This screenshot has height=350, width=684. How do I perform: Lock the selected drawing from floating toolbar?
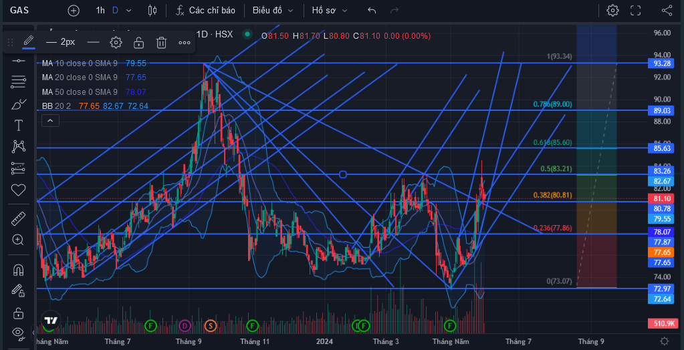point(138,42)
